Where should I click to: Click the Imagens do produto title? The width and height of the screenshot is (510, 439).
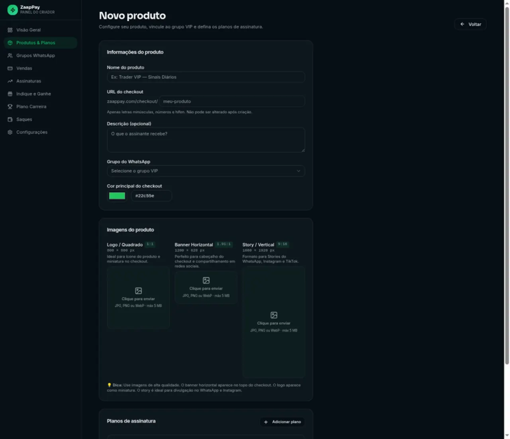pyautogui.click(x=130, y=230)
